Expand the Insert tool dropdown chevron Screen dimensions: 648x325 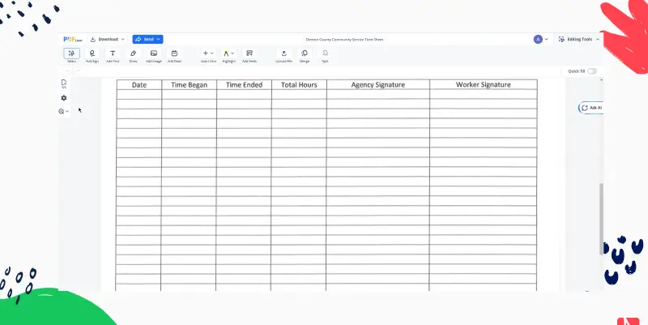pyautogui.click(x=212, y=53)
